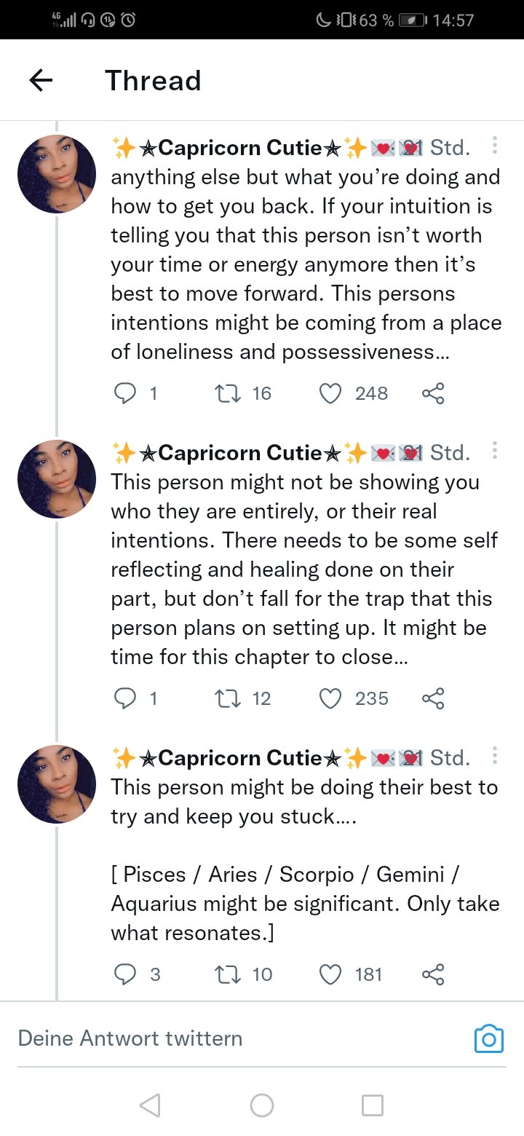Share the first tweet

[432, 393]
